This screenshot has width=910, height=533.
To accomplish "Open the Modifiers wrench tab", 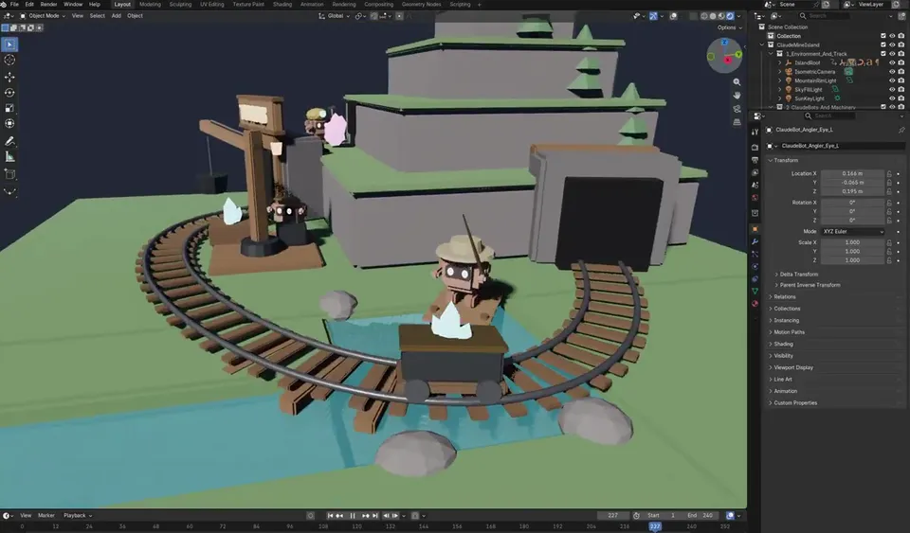I will click(x=755, y=241).
